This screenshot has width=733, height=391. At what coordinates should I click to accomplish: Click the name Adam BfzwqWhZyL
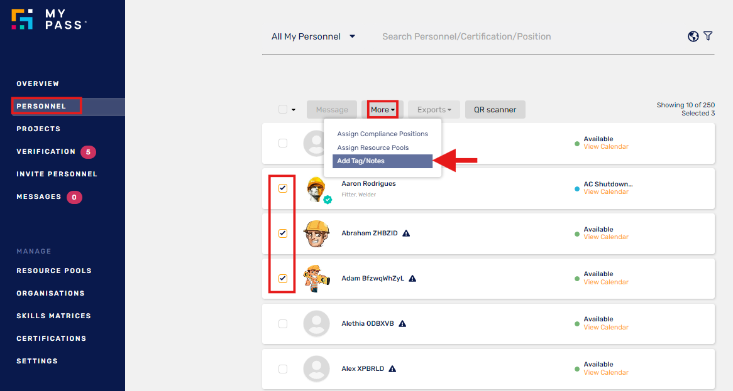373,279
